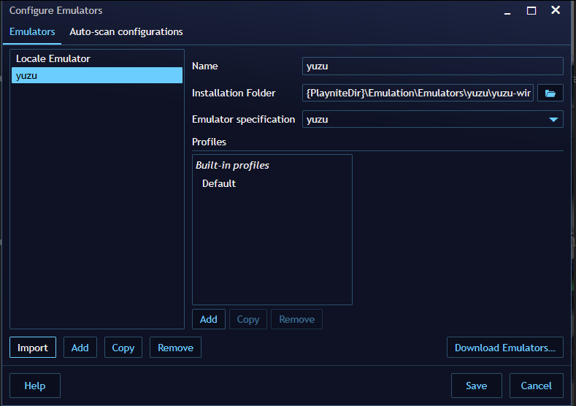Screen dimensions: 576x406
Task: Maximize the Configure Emulators window
Action: tap(531, 10)
